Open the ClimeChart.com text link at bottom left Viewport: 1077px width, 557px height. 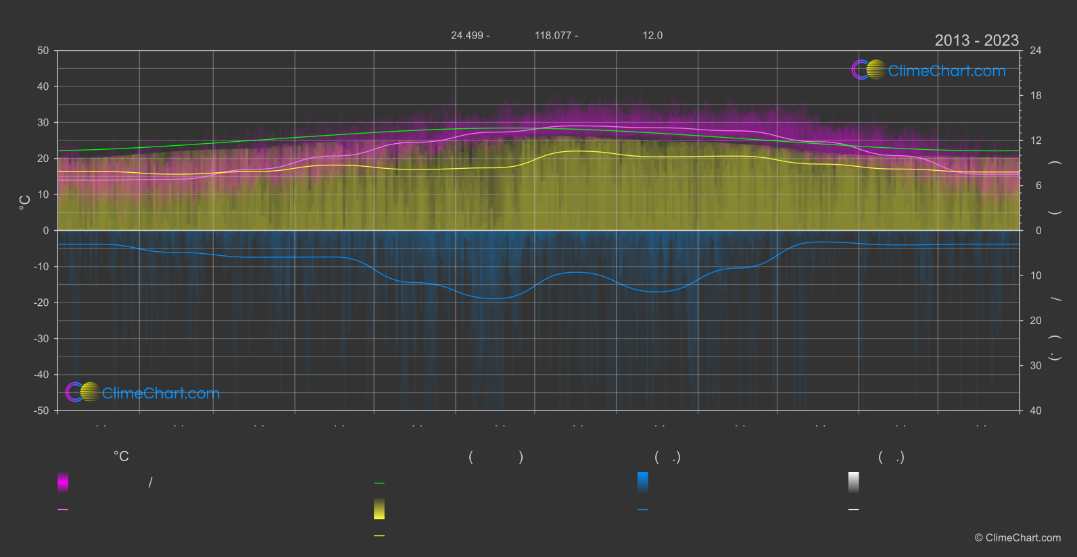pyautogui.click(x=161, y=394)
